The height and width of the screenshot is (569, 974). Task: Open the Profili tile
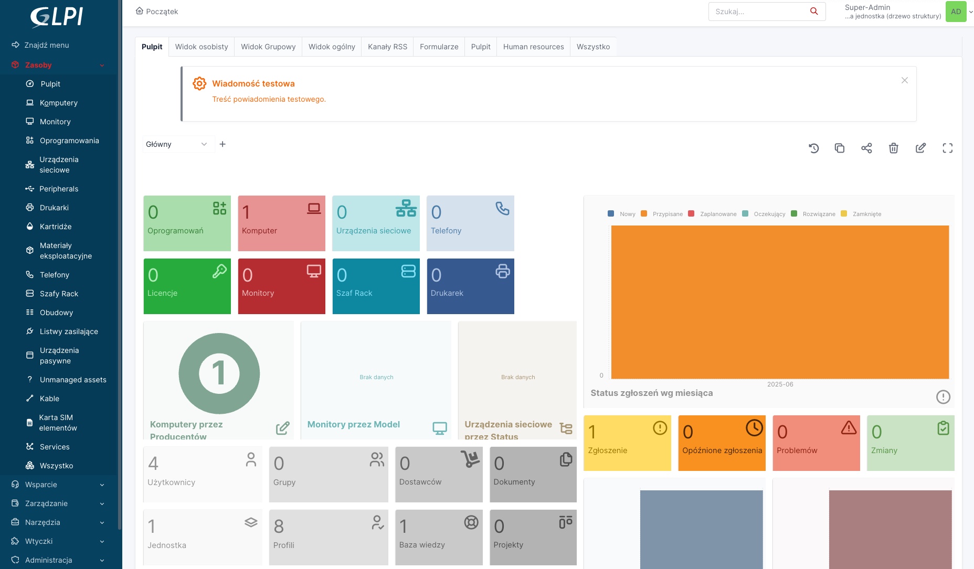(329, 538)
